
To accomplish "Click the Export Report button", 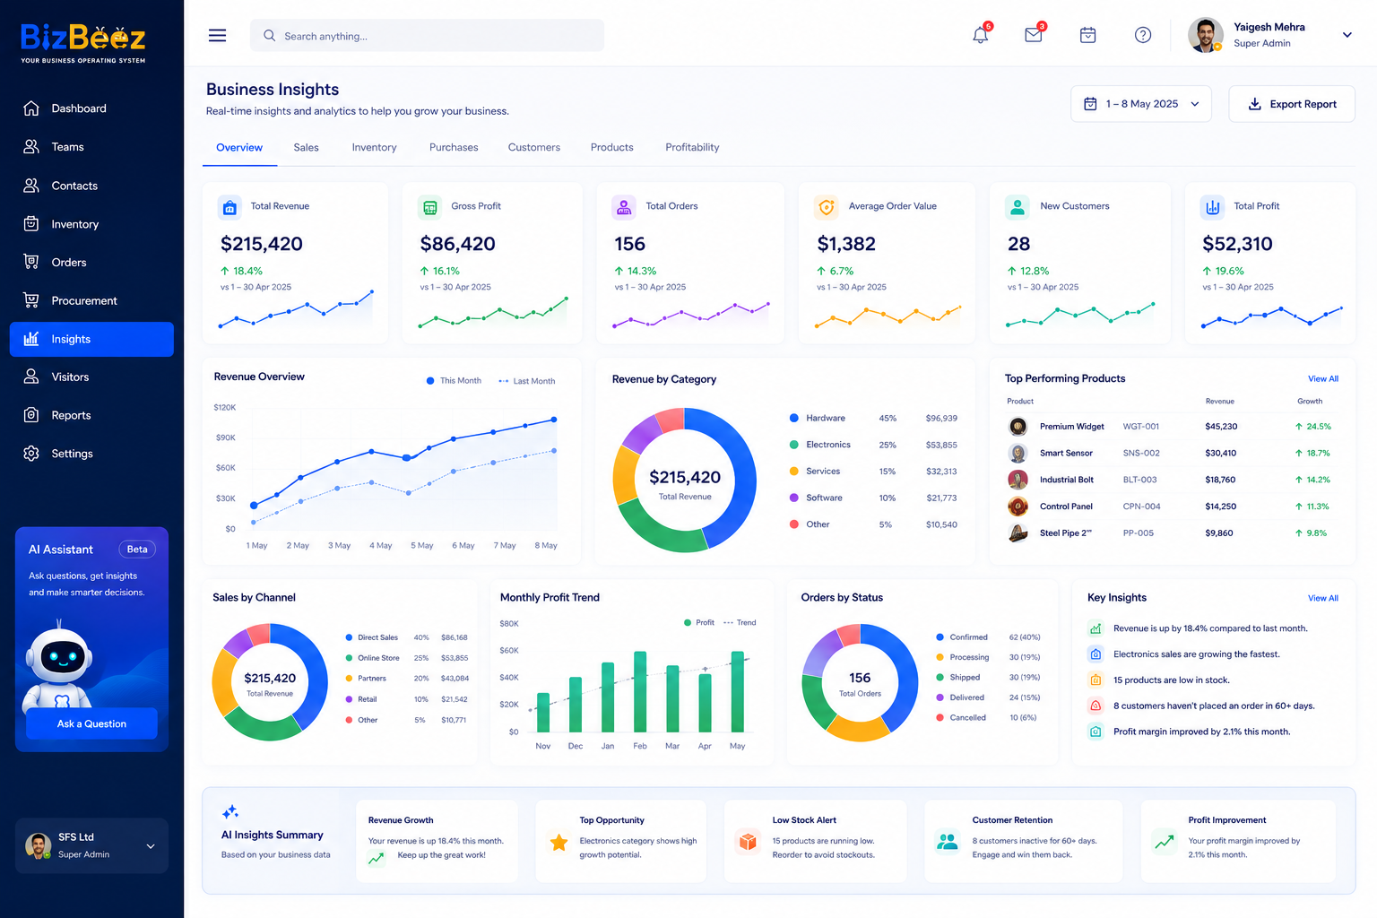I will click(1292, 104).
